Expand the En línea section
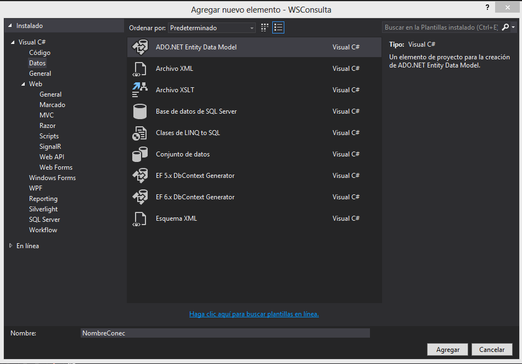The width and height of the screenshot is (522, 364). point(10,246)
